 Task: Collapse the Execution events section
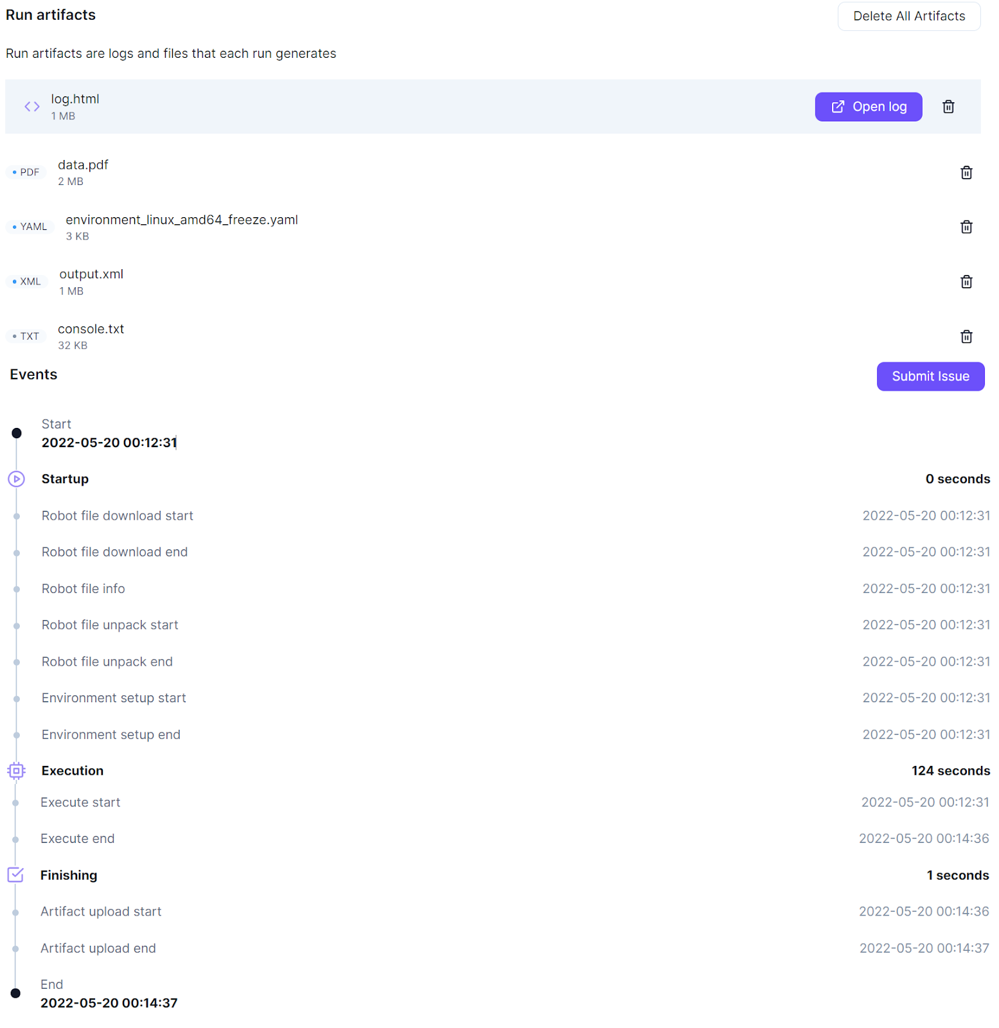click(72, 770)
